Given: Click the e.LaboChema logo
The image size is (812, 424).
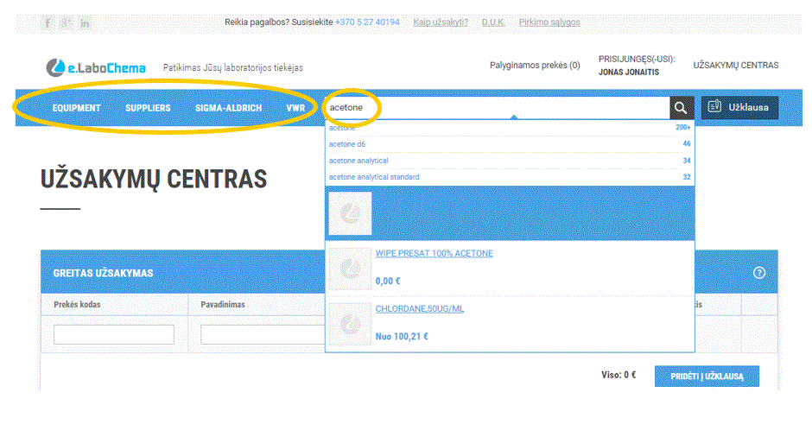Looking at the screenshot, I should 96,67.
